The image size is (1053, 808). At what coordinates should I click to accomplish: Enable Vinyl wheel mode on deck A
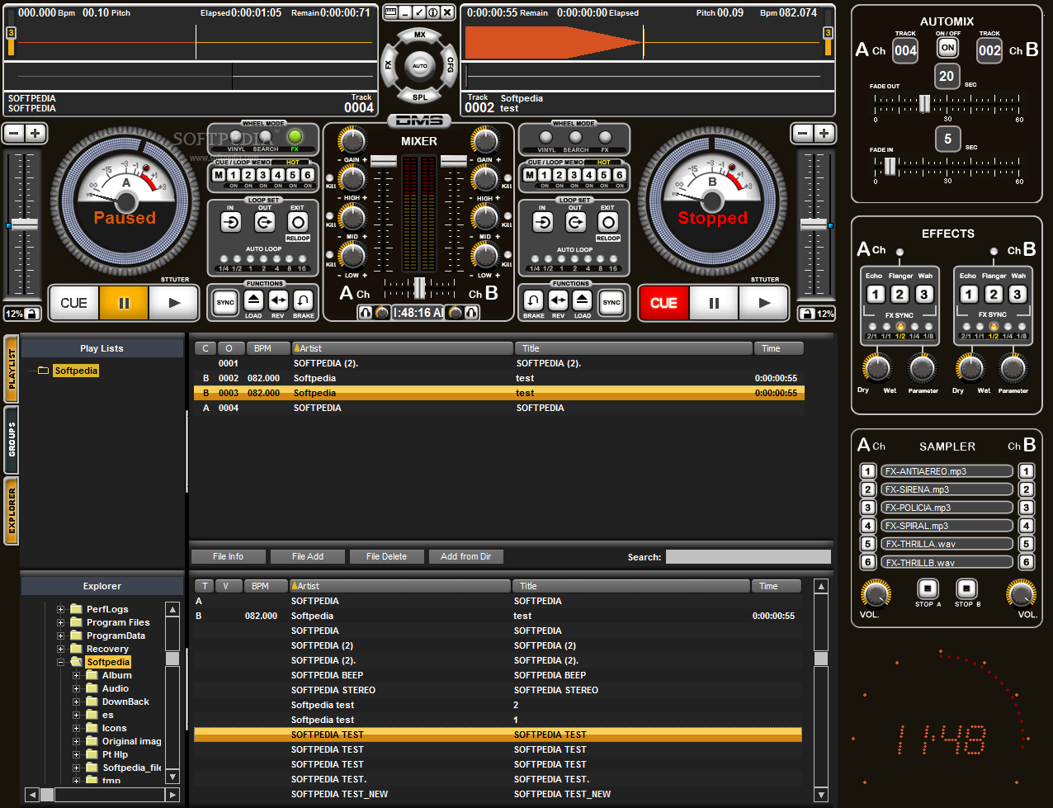[237, 137]
